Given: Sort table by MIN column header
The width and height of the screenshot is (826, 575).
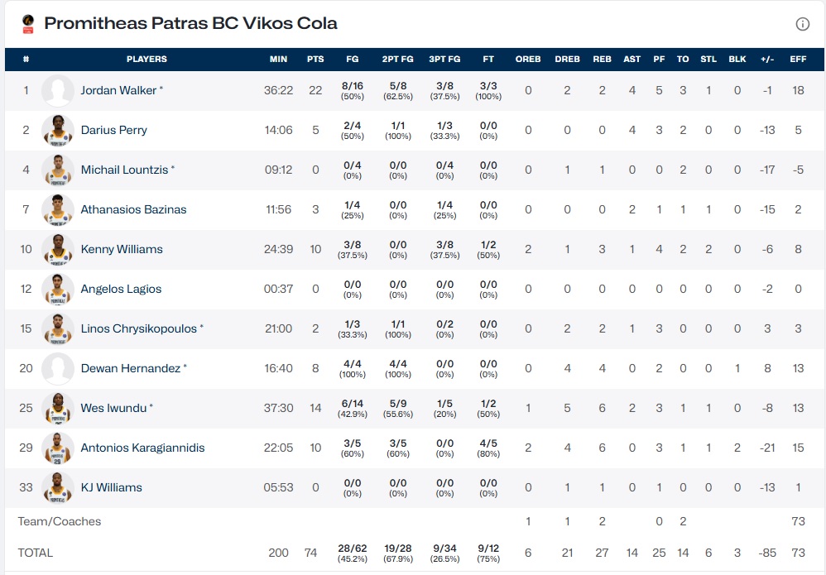Looking at the screenshot, I should [278, 60].
